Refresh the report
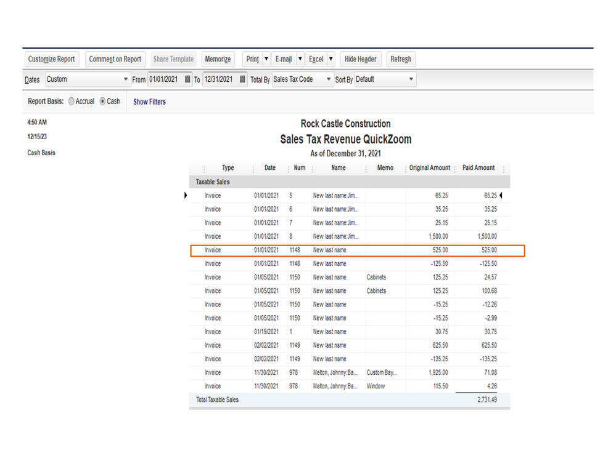This screenshot has height=461, width=616. point(401,59)
